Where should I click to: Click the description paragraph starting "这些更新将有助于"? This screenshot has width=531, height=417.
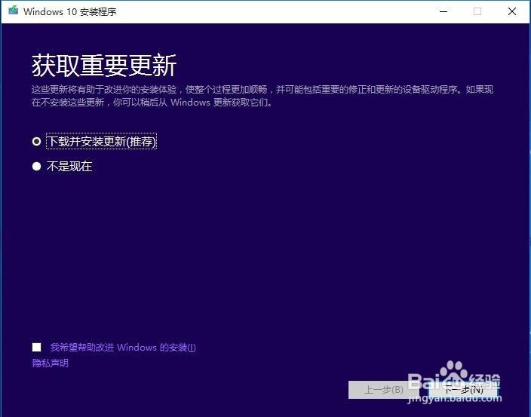[262, 96]
